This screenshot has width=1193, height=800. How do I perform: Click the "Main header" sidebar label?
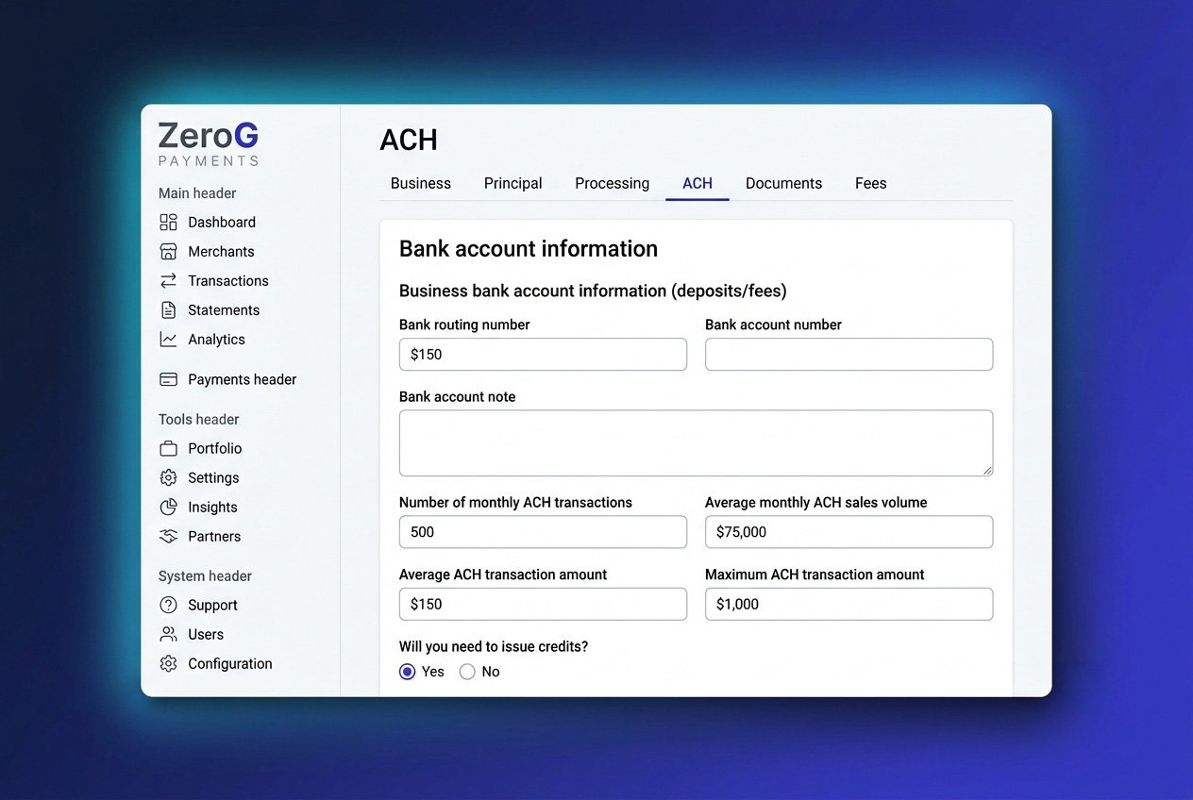coord(197,193)
